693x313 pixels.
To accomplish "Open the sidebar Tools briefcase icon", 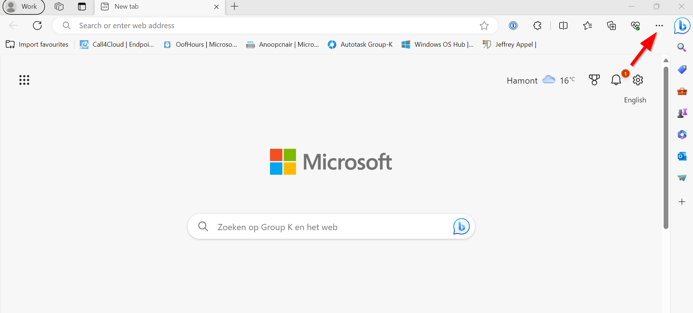I will pos(682,91).
